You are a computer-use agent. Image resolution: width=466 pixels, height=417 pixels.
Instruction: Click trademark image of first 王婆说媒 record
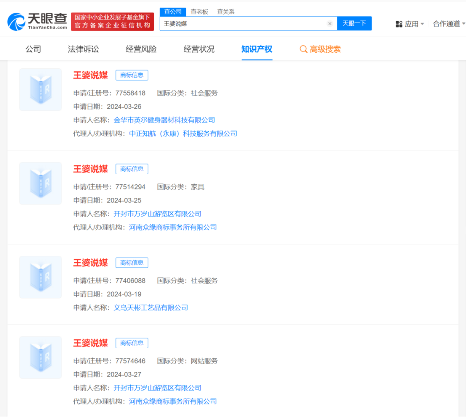[40, 89]
